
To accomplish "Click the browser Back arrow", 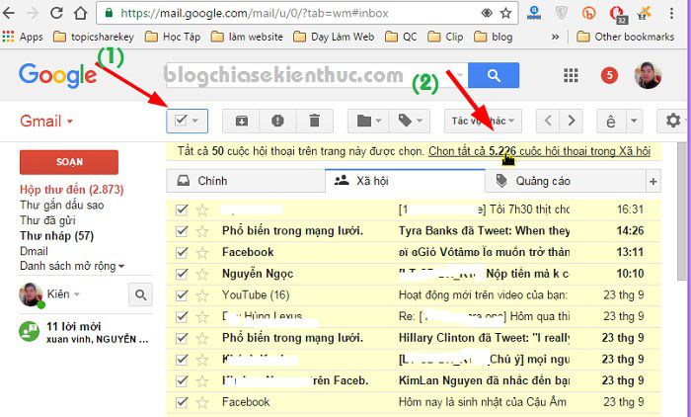I will pos(8,13).
